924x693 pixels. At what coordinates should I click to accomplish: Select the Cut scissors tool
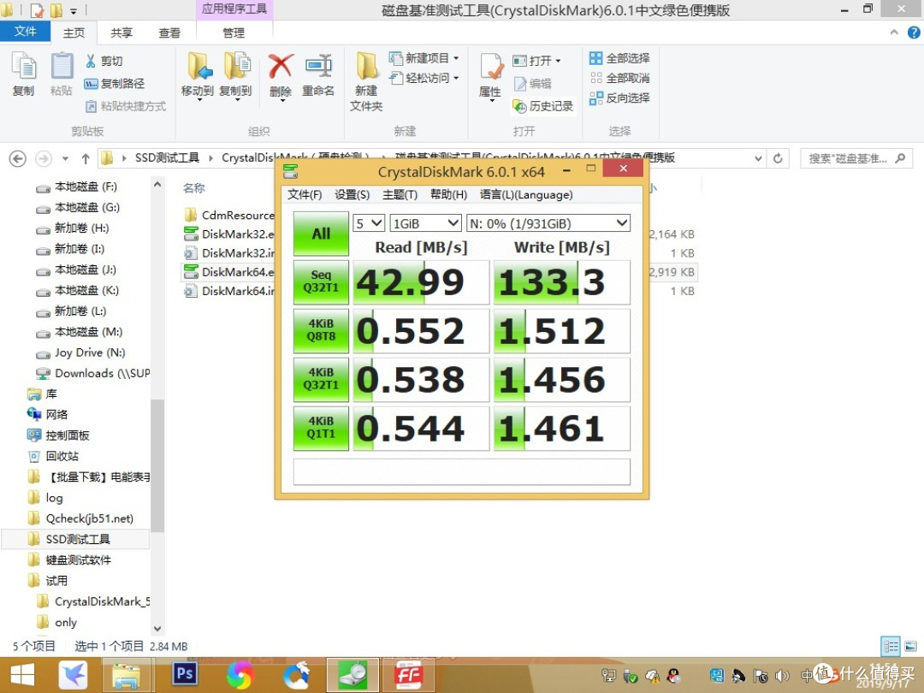coord(104,61)
